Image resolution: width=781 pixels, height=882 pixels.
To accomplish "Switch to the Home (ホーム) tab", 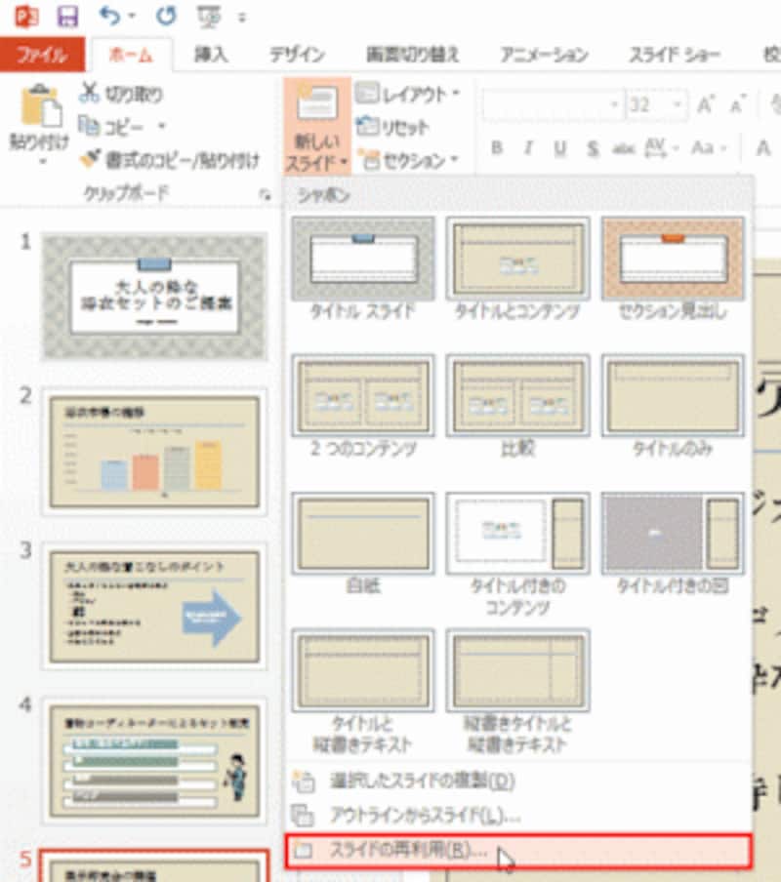I will [x=131, y=55].
